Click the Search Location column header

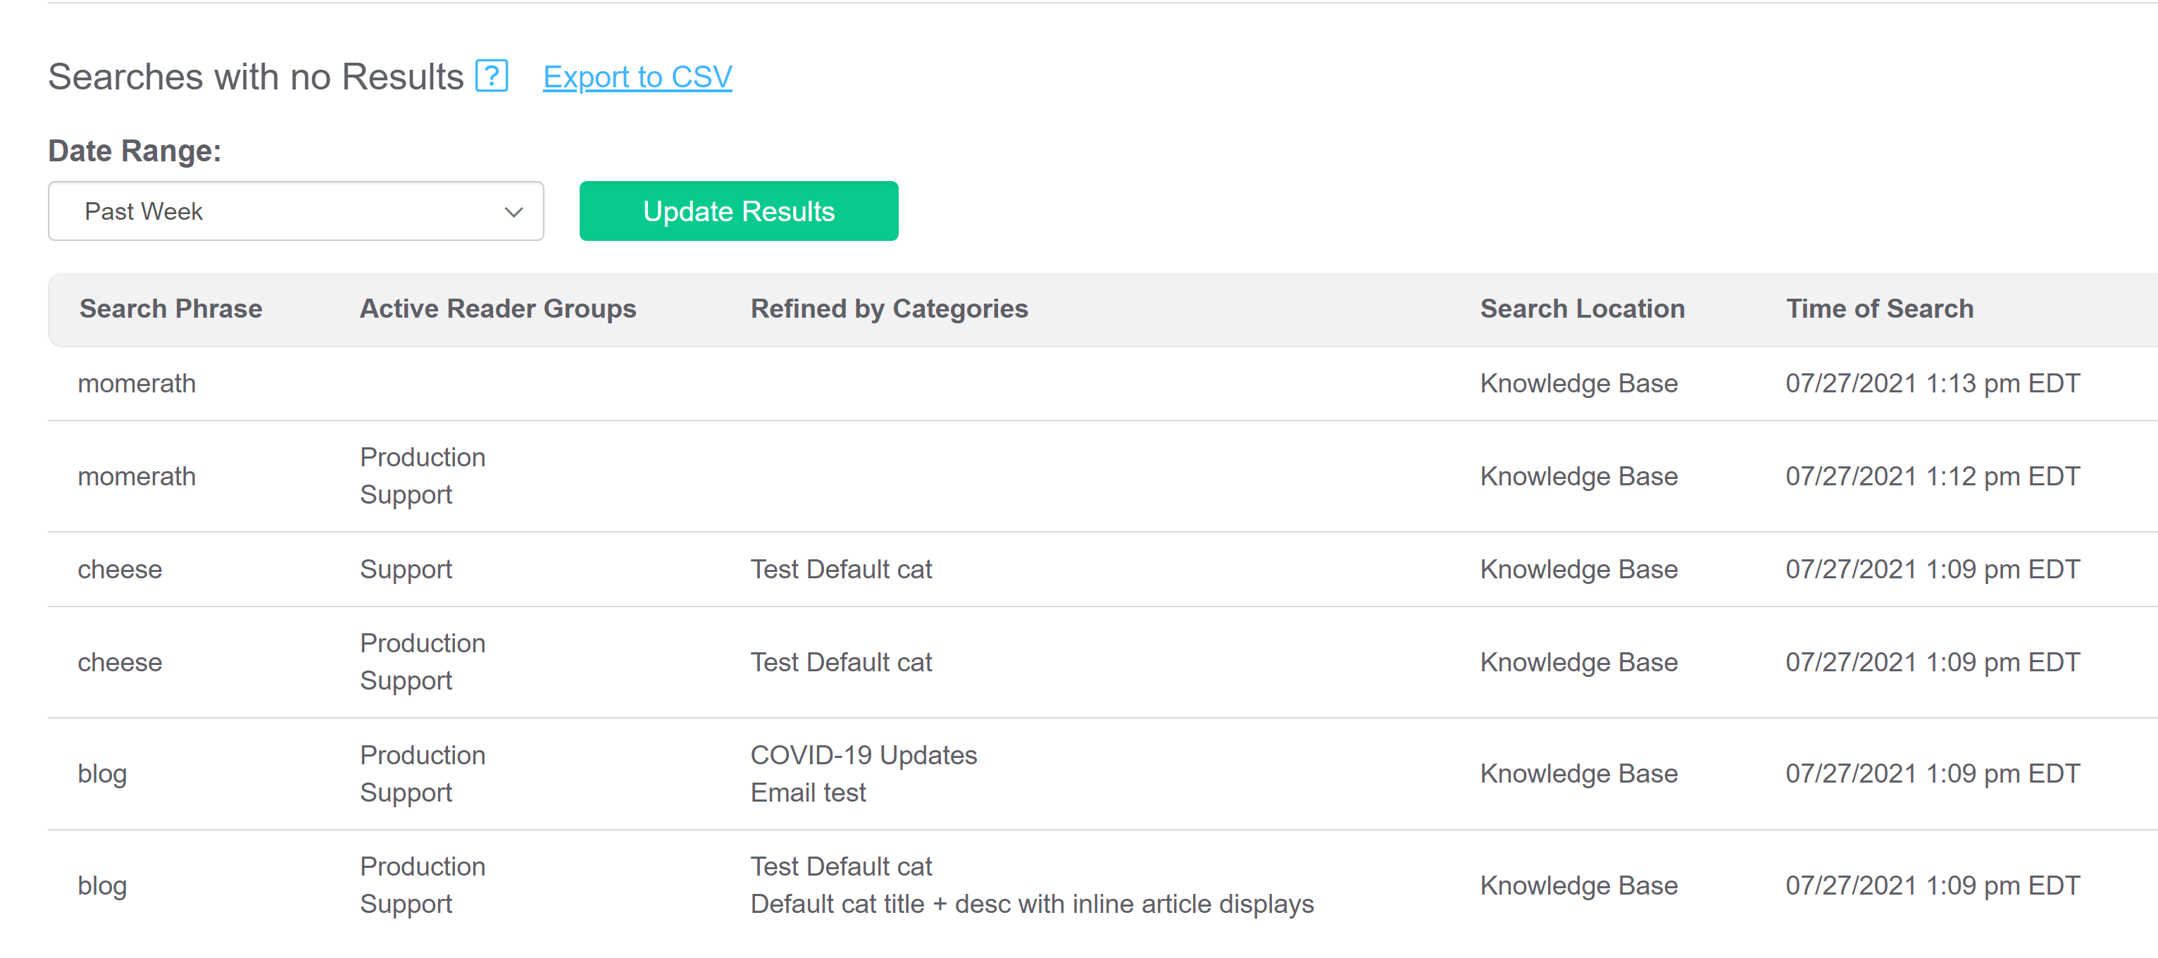coord(1582,309)
